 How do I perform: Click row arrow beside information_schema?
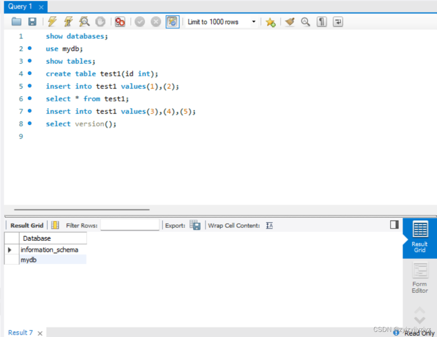coord(10,250)
